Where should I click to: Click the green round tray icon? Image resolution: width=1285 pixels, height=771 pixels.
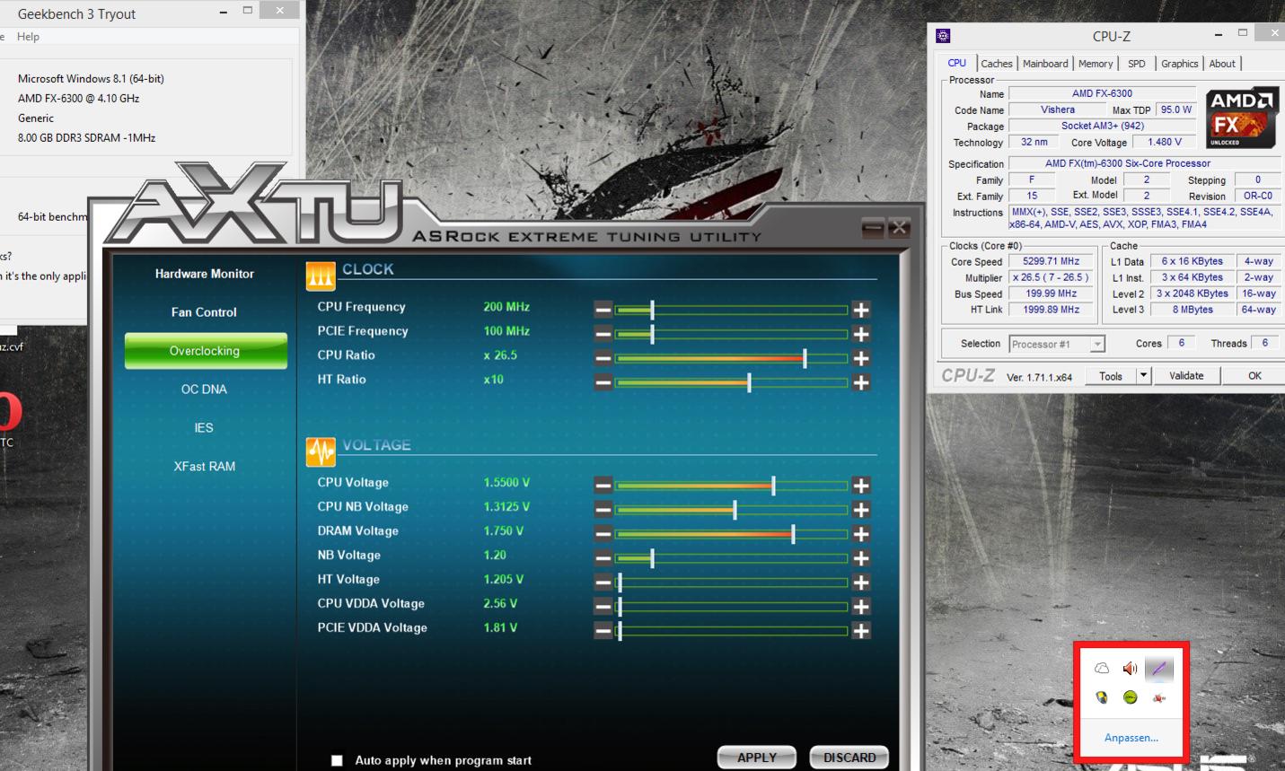point(1131,697)
